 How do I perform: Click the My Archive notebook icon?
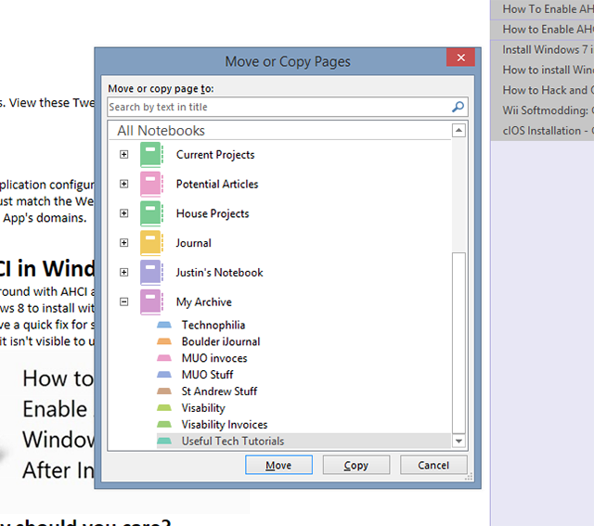pyautogui.click(x=151, y=301)
